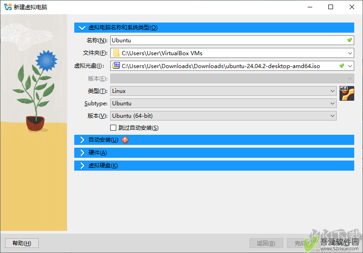The image size is (363, 253).
Task: Open the ISO image dropdown arrow
Action: click(350, 66)
